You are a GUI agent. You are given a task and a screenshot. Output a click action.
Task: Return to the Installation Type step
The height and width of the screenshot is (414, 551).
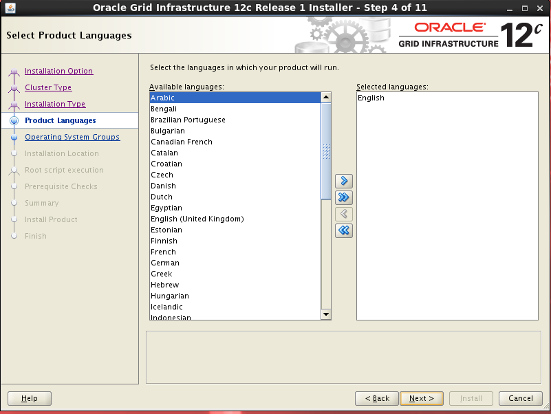[55, 104]
